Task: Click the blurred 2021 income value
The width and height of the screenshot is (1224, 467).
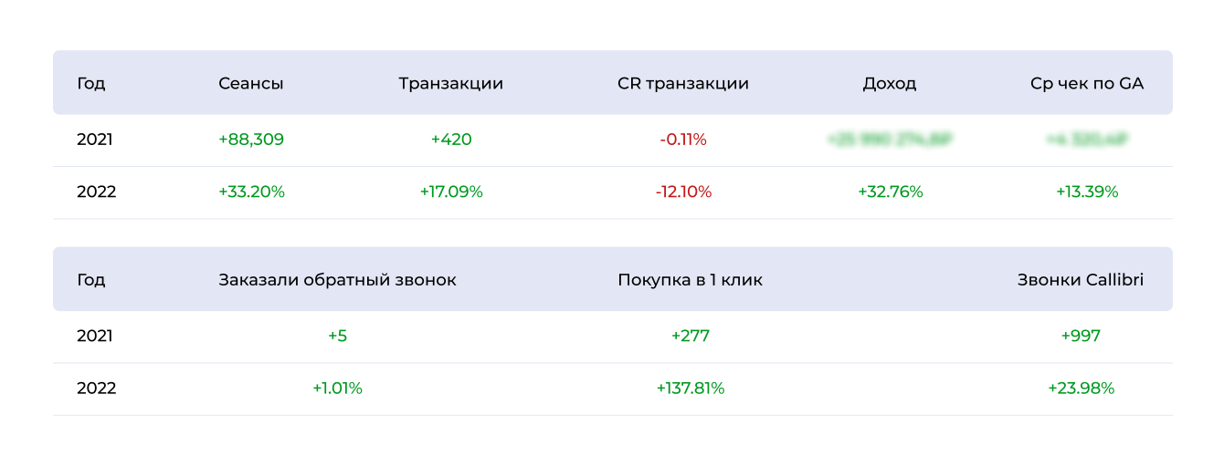Action: 890,140
